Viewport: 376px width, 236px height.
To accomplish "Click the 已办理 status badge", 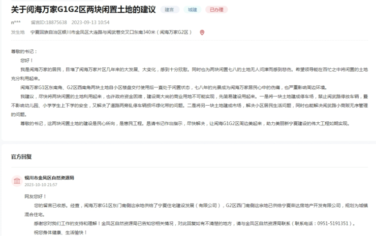I will (x=216, y=10).
